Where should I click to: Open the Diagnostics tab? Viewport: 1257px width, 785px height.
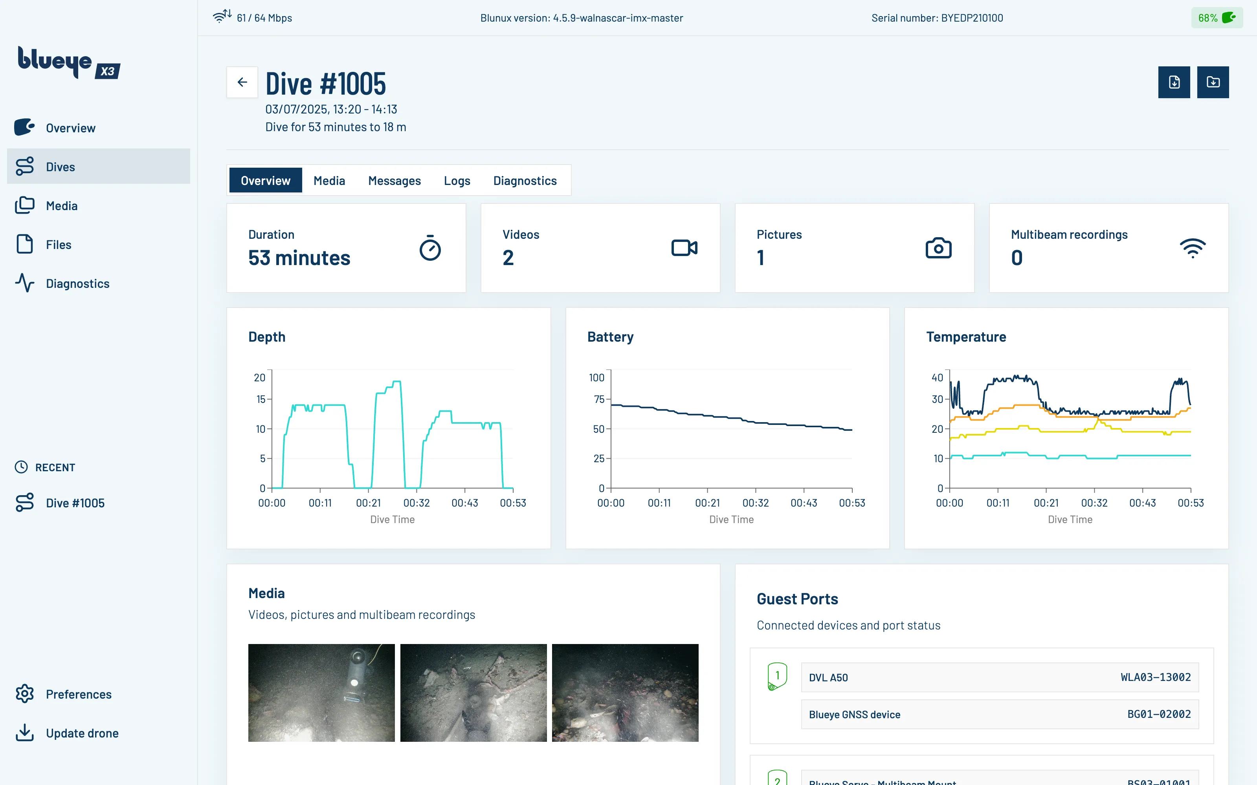pos(525,180)
